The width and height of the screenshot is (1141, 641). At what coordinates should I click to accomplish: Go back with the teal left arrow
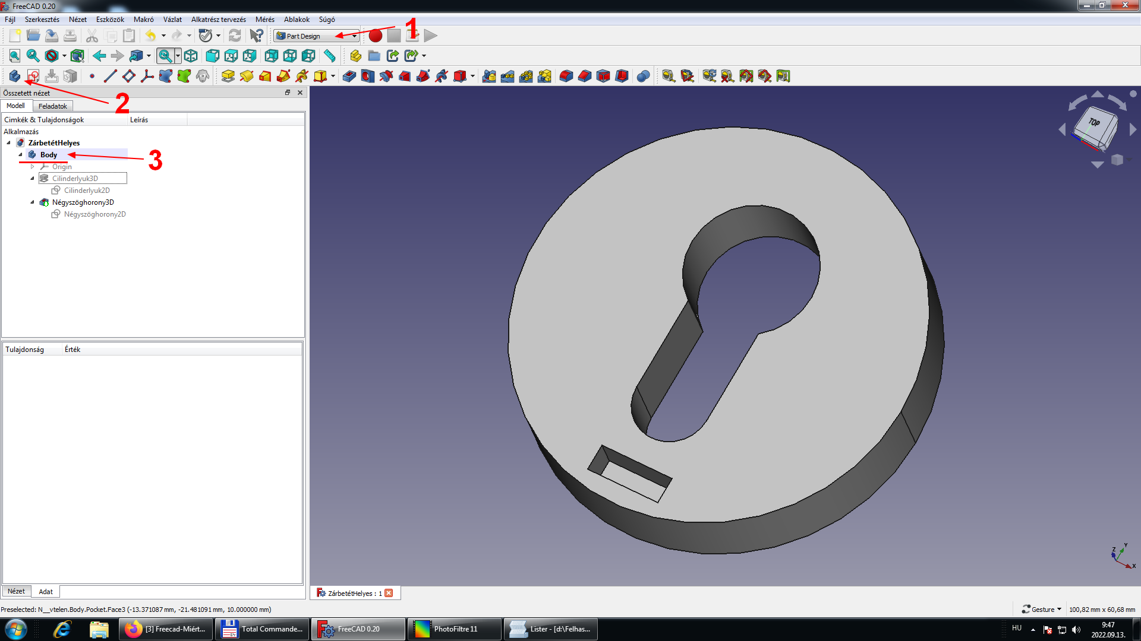[x=99, y=56]
